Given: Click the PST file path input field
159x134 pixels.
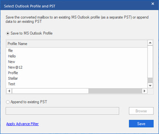Looking at the screenshot, I should coord(62,111).
